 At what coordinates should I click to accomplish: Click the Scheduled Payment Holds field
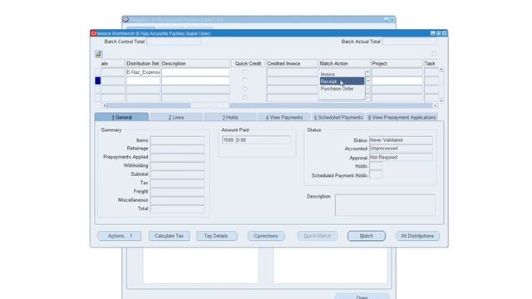376,175
